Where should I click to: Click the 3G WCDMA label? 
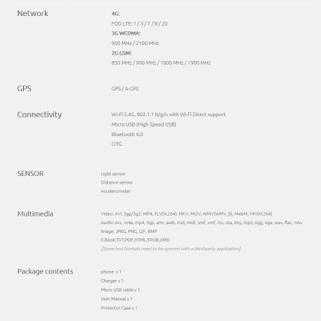coord(126,33)
